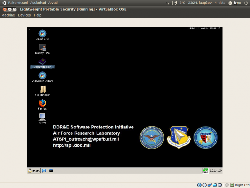250x188 pixels.
Task: Open the Asukohad menu
Action: tap(38, 3)
